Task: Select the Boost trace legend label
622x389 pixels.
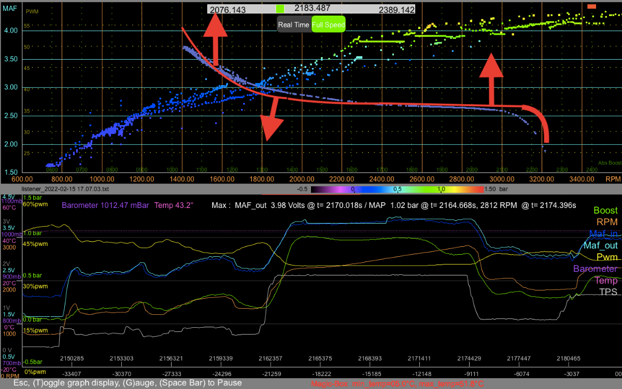Action: (605, 211)
